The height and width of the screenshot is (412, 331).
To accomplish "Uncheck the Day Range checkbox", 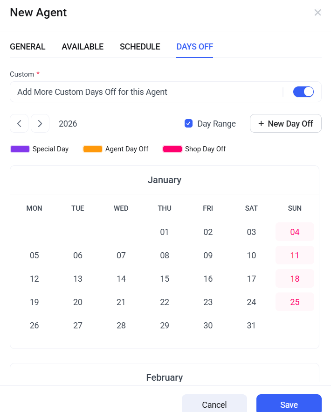I will [189, 123].
